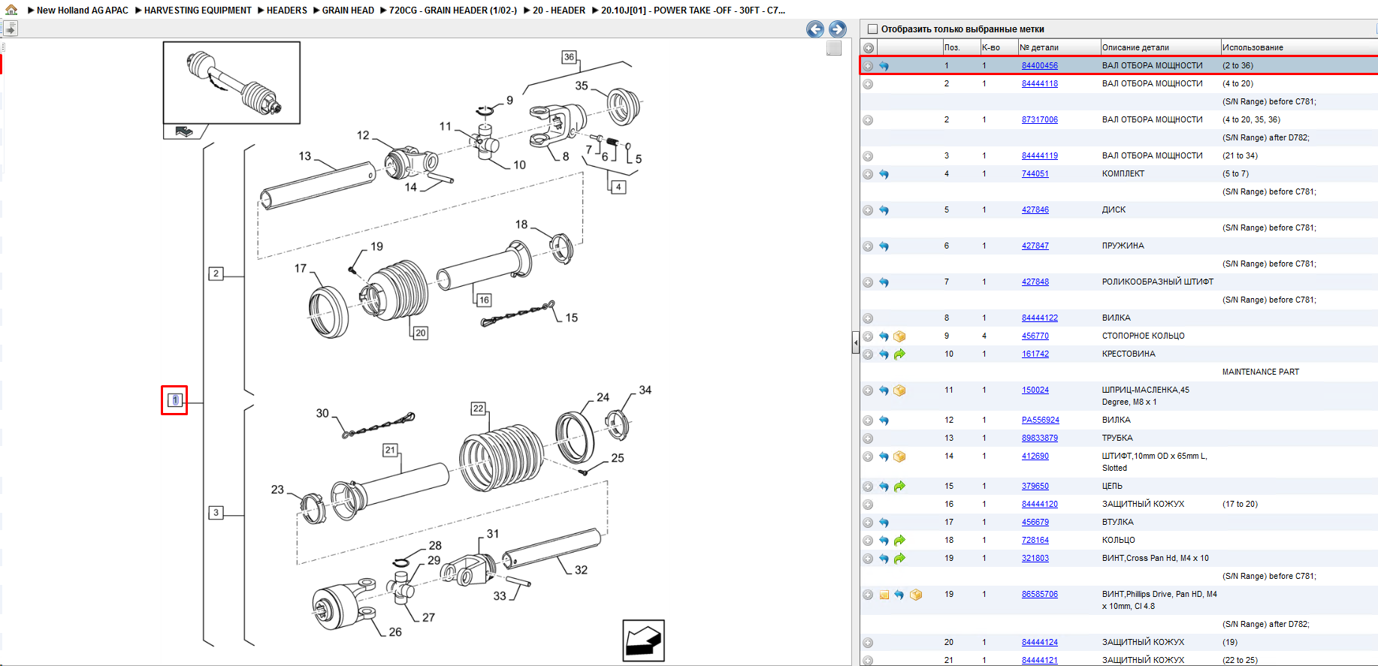
Task: Enable show only selected labels checkbox
Action: (x=872, y=29)
